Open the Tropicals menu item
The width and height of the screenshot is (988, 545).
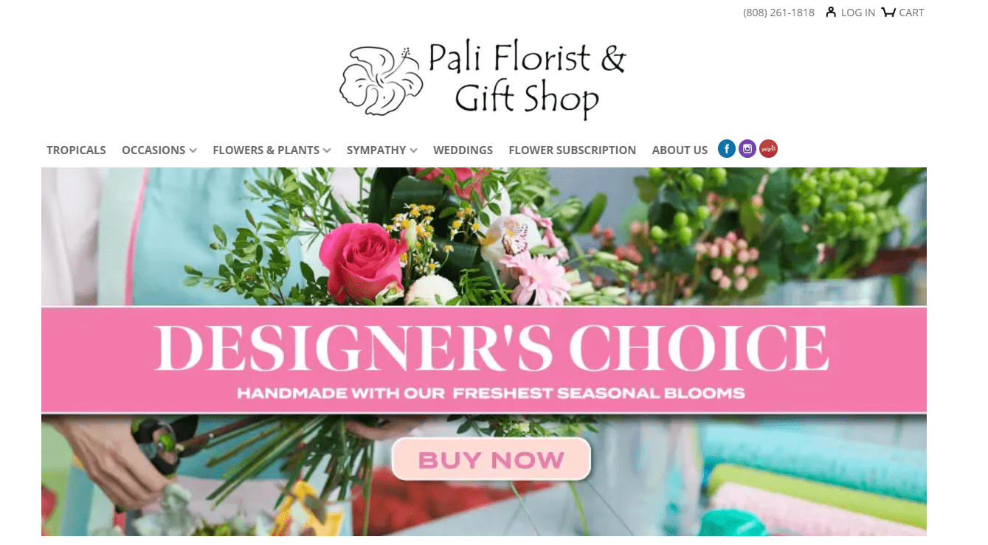coord(76,150)
